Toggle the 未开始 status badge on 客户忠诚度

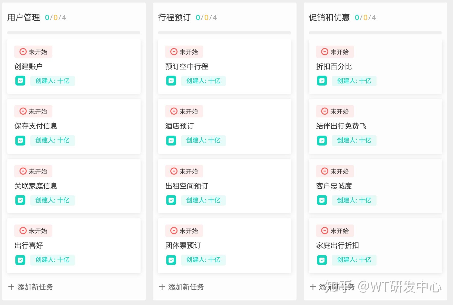coord(334,171)
